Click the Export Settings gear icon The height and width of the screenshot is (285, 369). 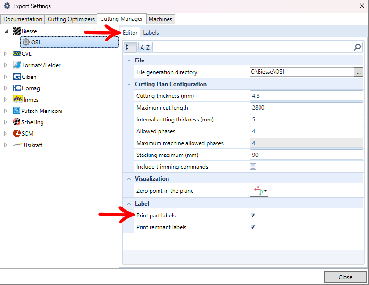pos(7,6)
